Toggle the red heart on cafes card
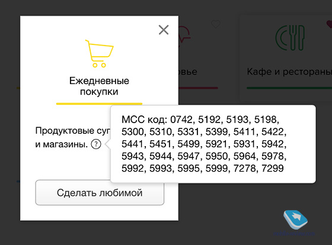The image size is (332, 245). (x=329, y=24)
